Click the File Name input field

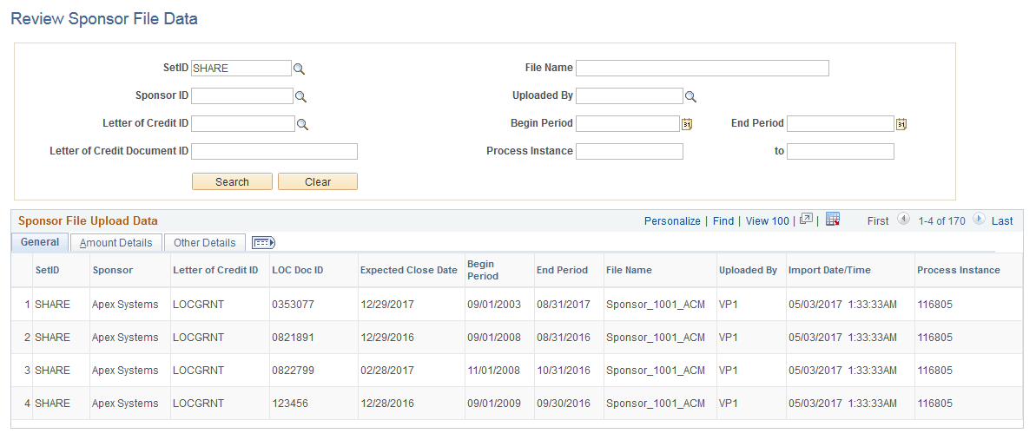coord(703,68)
